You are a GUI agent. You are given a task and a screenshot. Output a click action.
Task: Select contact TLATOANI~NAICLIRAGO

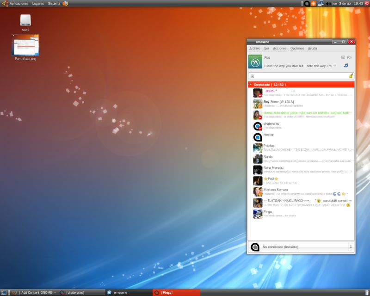301,203
